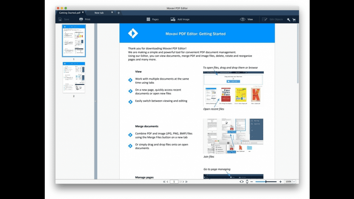Image resolution: width=354 pixels, height=199 pixels.
Task: Close the Getting Started.pdf tab
Action: tap(83, 13)
